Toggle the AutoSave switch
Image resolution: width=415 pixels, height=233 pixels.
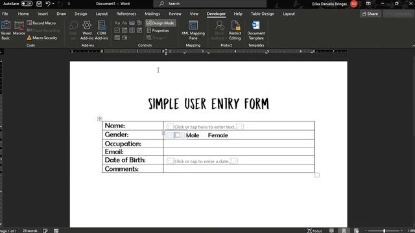click(27, 4)
